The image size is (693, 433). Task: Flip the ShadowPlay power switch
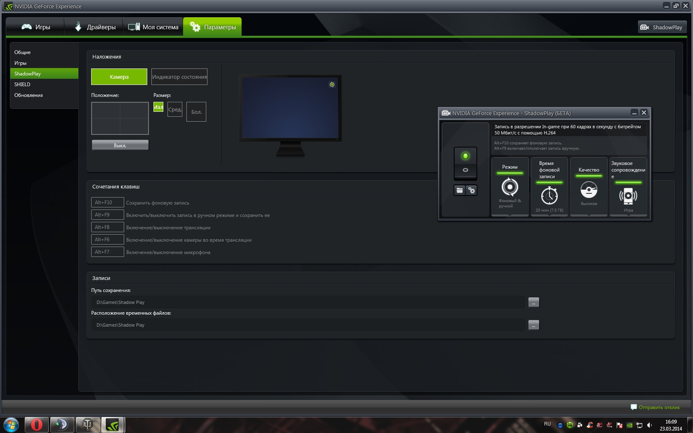point(465,163)
